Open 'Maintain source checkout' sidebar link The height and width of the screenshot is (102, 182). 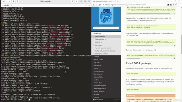coord(103,48)
